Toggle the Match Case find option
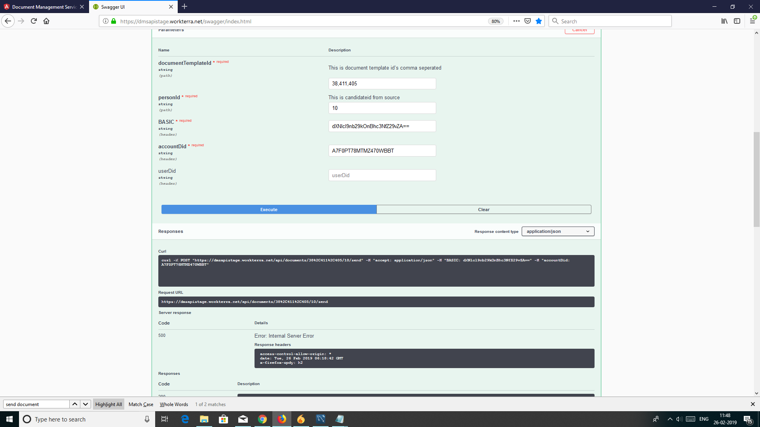760x427 pixels. (141, 404)
